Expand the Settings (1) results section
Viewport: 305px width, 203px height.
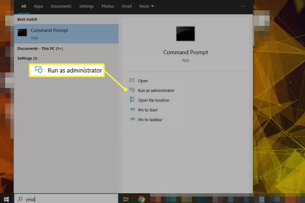pos(27,58)
